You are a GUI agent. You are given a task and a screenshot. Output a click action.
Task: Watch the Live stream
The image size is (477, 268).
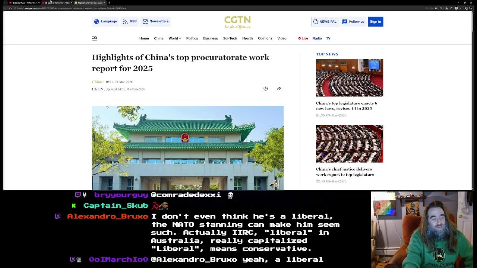(303, 38)
